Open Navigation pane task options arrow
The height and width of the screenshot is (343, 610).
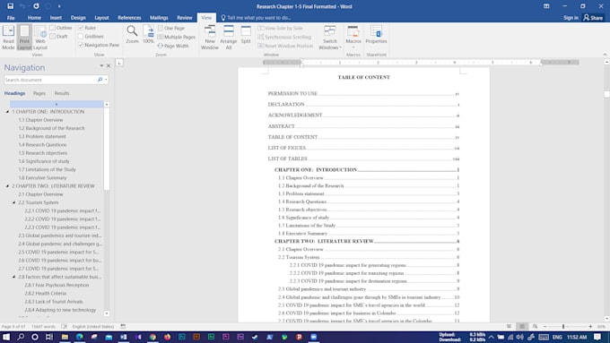click(x=101, y=66)
